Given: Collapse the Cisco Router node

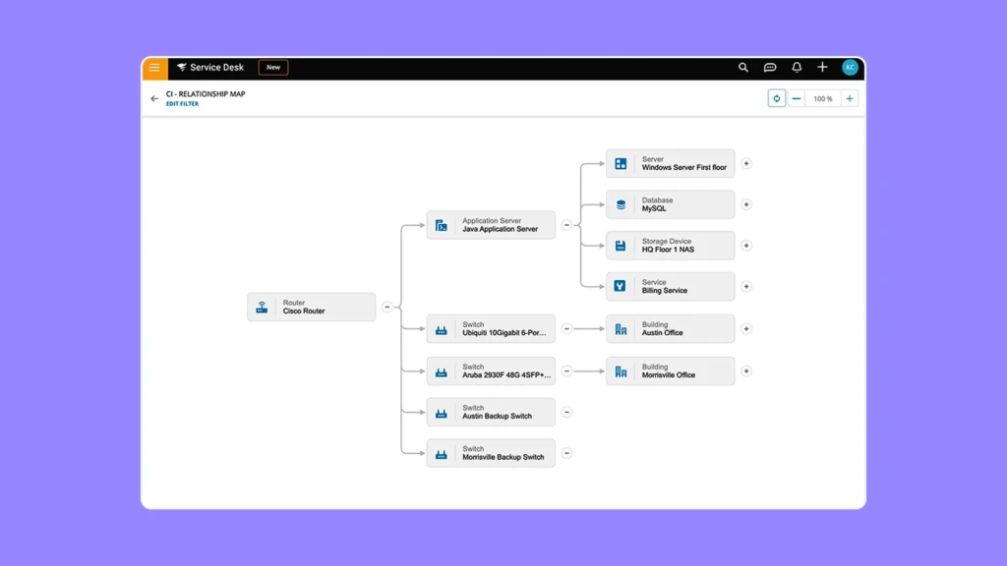Looking at the screenshot, I should (387, 307).
